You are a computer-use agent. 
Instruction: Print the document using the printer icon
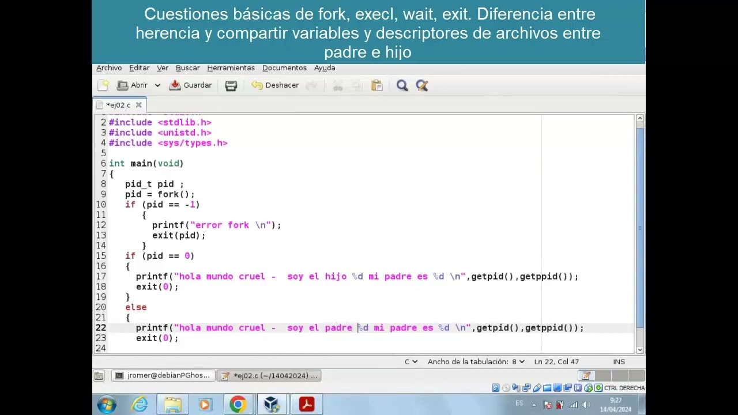(x=231, y=85)
